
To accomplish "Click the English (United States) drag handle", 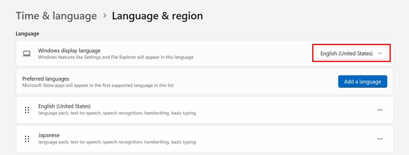I will click(27, 110).
